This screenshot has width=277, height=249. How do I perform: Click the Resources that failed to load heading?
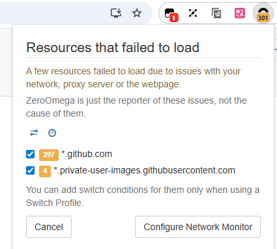(x=113, y=48)
